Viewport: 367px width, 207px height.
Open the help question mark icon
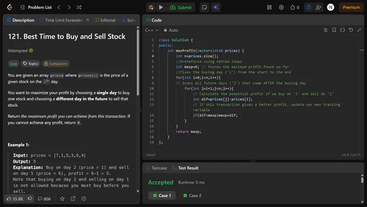(84, 198)
